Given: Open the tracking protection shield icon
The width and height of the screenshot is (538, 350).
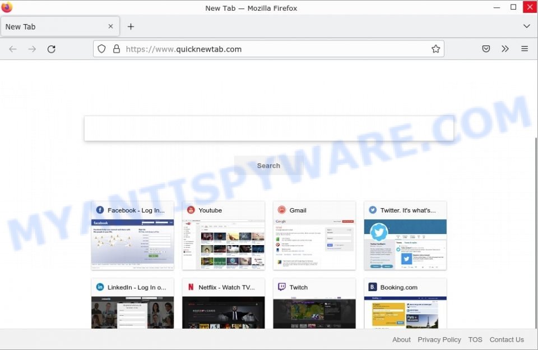Looking at the screenshot, I should (x=101, y=49).
